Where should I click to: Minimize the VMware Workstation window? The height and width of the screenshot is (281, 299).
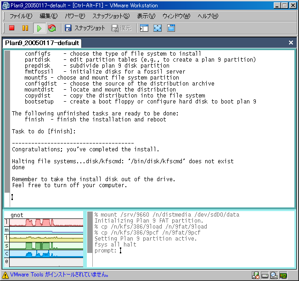pos(276,6)
